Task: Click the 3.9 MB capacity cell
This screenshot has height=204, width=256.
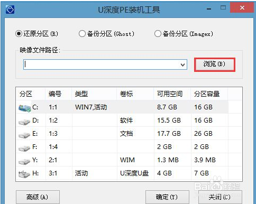Action: (x=205, y=160)
